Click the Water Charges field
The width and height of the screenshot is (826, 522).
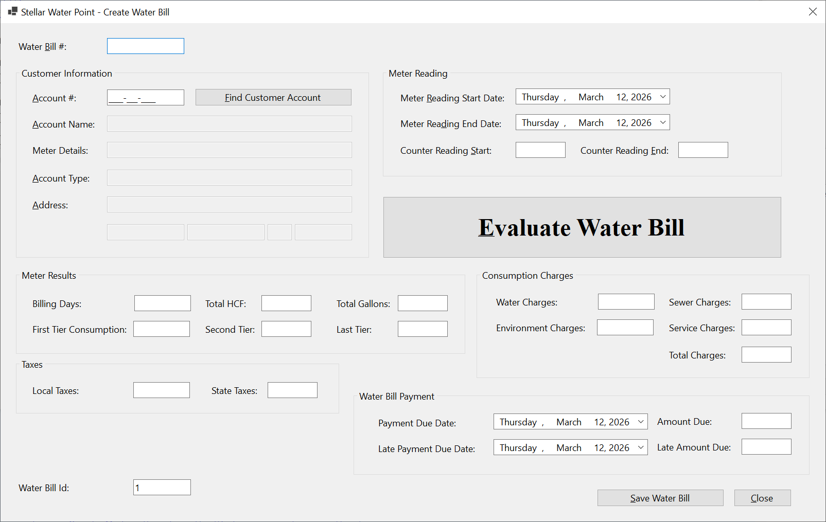pos(626,302)
